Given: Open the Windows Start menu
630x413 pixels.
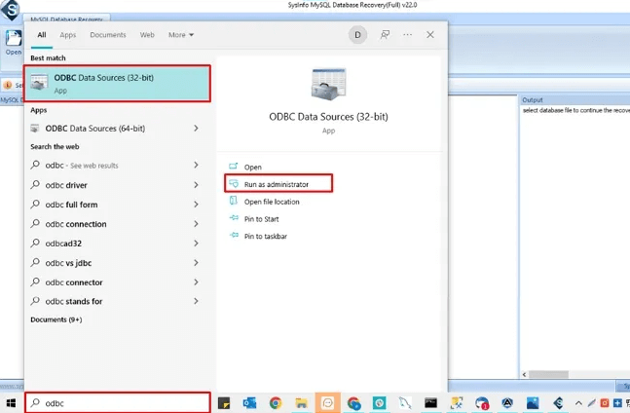Looking at the screenshot, I should pos(12,403).
